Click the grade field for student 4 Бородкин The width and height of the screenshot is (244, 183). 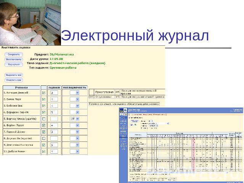pos(54,112)
